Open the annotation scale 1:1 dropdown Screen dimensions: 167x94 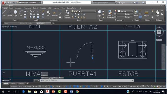point(114,86)
